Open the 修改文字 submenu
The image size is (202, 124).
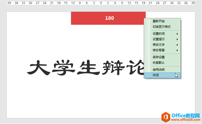(x=162, y=45)
